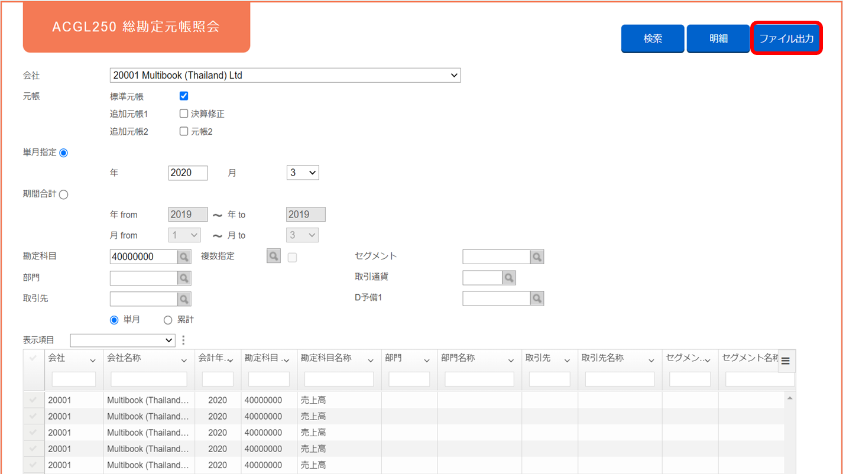Click the filter box under 会社 column
843x474 pixels.
pos(74,379)
